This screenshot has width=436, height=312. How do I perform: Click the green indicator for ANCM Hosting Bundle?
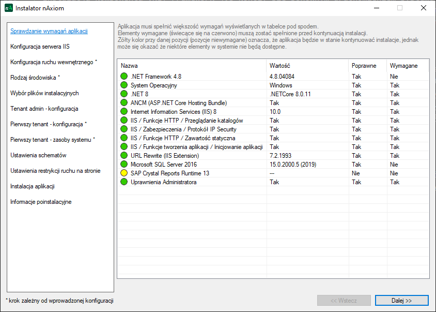pos(124,102)
